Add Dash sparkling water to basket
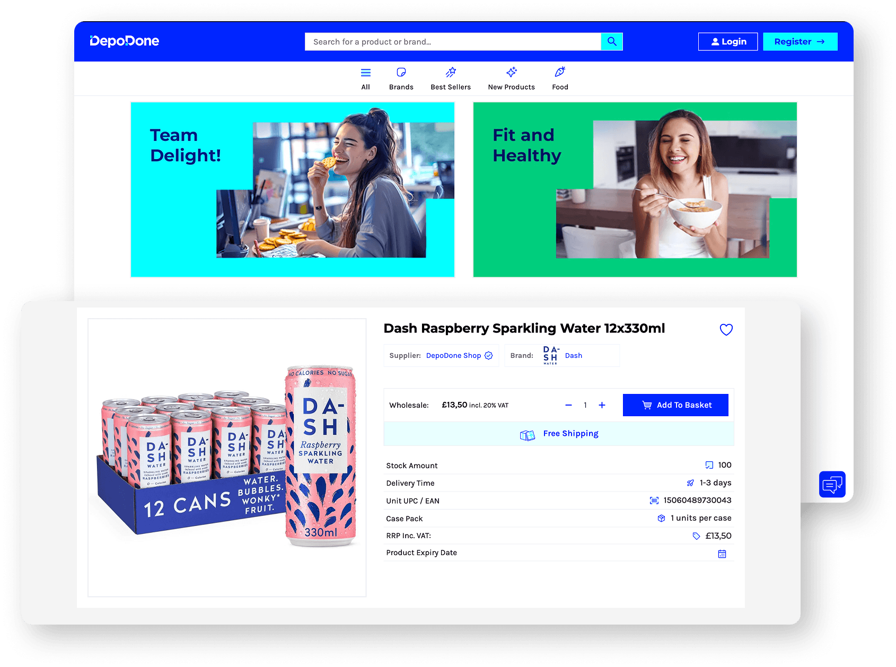This screenshot has width=896, height=667. (x=675, y=405)
